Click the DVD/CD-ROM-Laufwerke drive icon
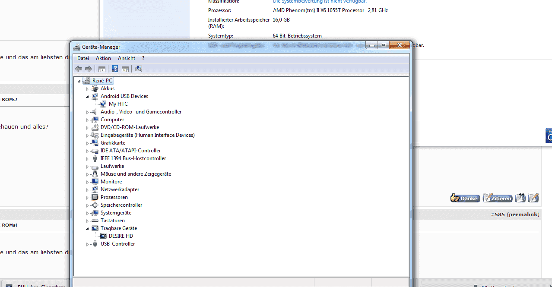This screenshot has height=287, width=552. pos(95,127)
